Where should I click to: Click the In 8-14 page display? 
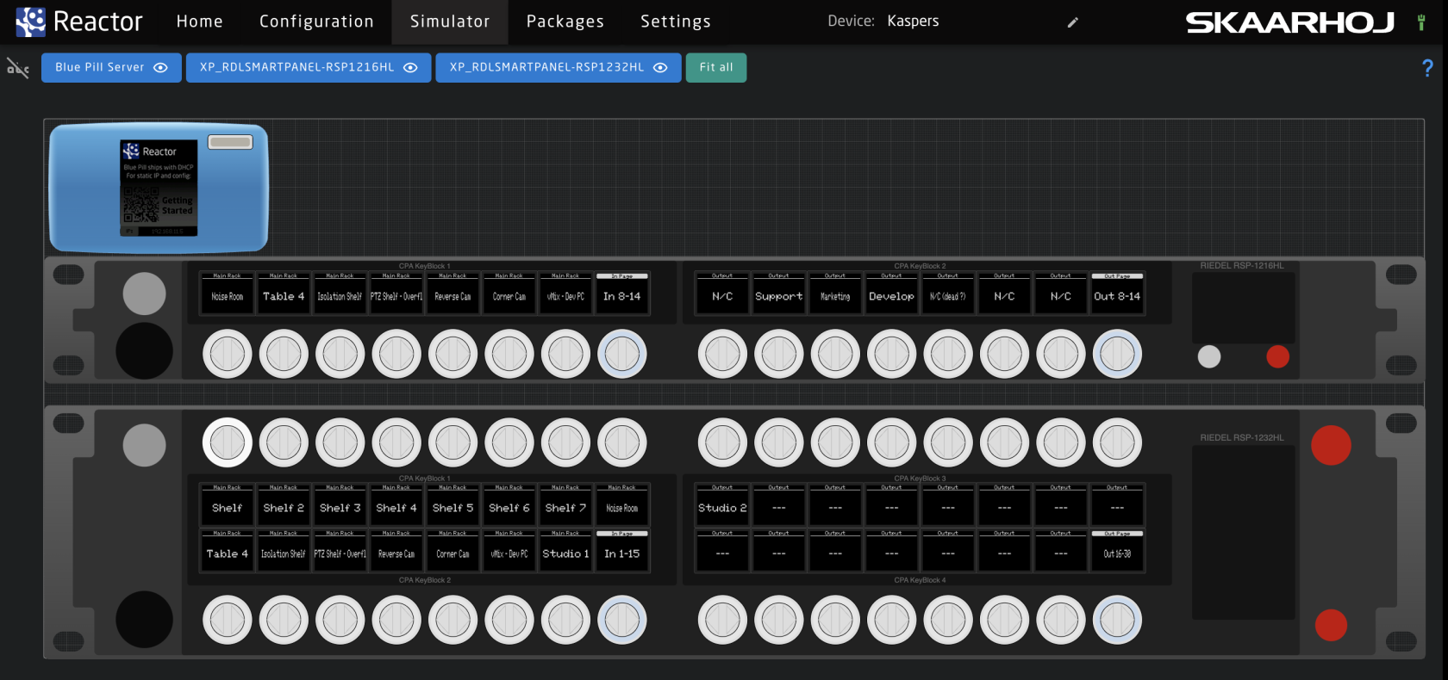pyautogui.click(x=622, y=295)
